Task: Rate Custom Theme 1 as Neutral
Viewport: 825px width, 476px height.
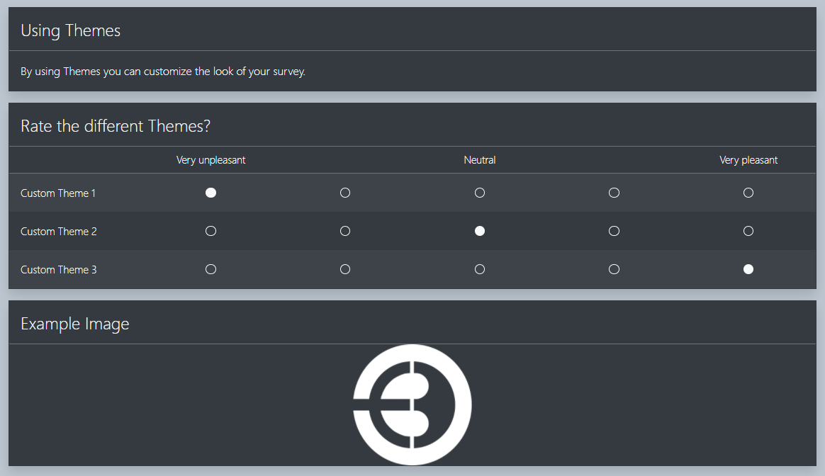Action: tap(480, 192)
